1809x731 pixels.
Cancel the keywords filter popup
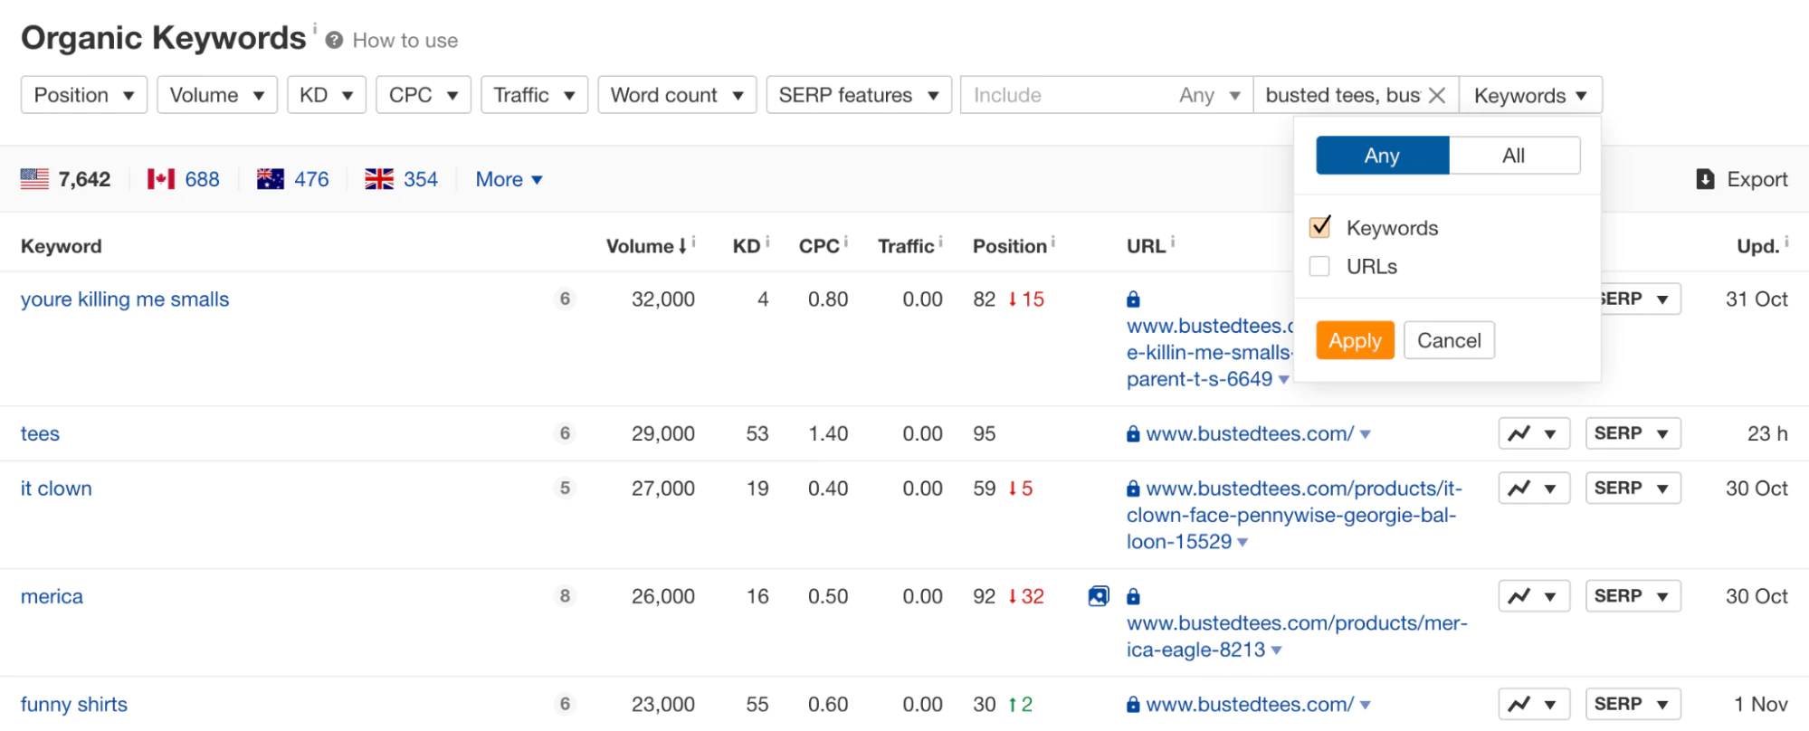(1448, 341)
